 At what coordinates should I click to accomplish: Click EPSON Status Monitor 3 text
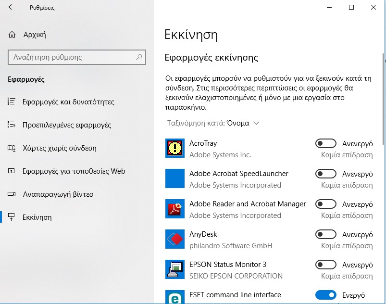tap(228, 265)
